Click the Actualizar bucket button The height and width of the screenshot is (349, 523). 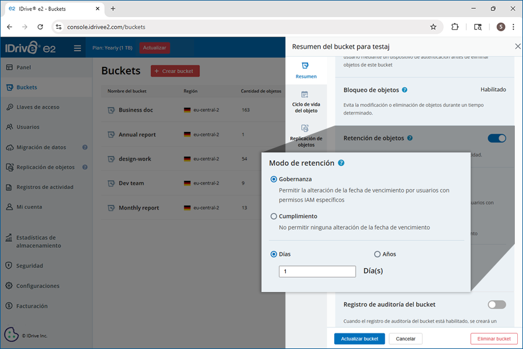[x=359, y=339]
